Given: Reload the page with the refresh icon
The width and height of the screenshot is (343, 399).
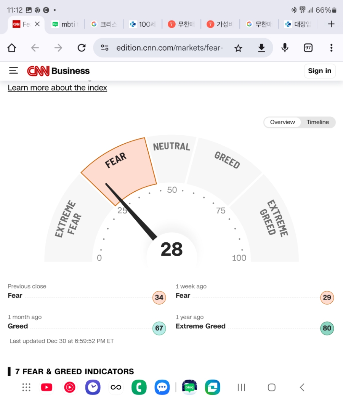Looking at the screenshot, I should click(82, 48).
